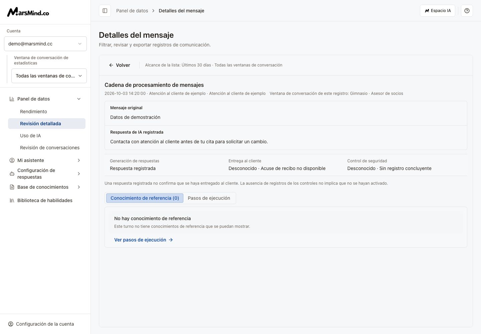The height and width of the screenshot is (334, 481).
Task: Open Rendimiento in the sidebar
Action: tap(47, 112)
